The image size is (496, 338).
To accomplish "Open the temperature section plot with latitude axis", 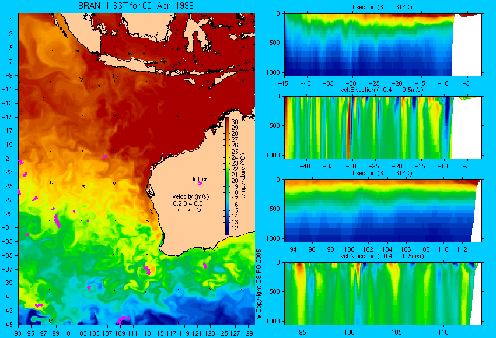I will click(x=383, y=44).
